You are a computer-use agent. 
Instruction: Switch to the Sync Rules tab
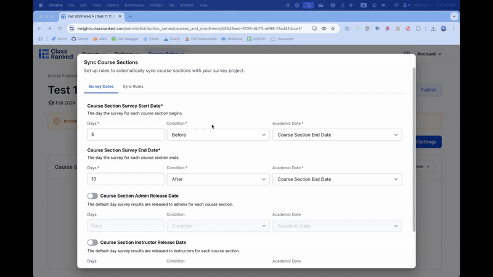pos(132,87)
